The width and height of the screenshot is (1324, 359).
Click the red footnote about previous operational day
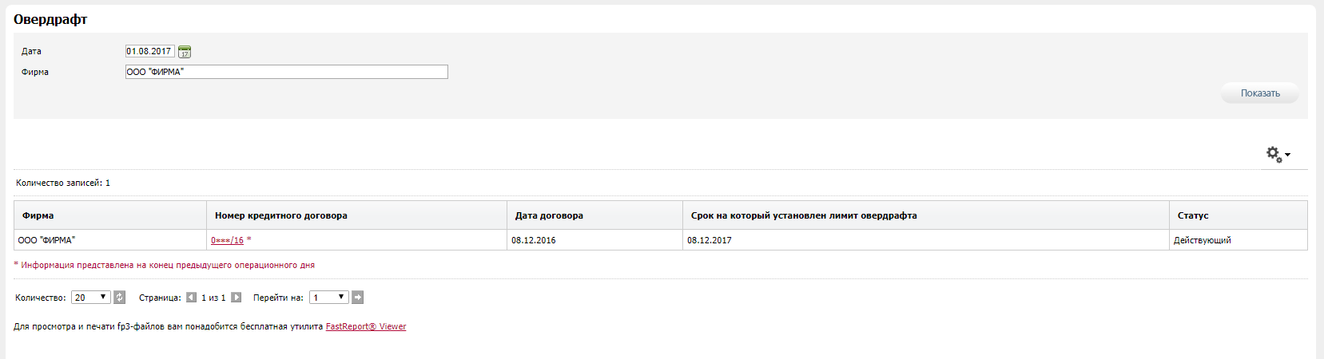(x=165, y=265)
